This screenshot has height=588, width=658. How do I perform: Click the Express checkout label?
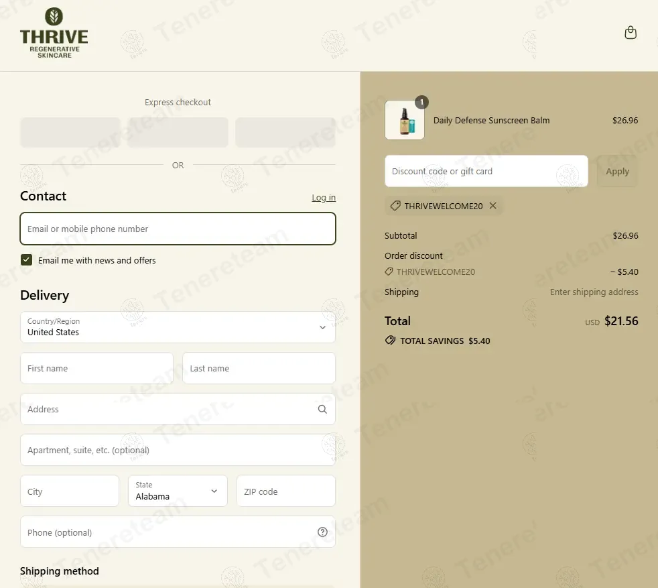click(x=178, y=103)
